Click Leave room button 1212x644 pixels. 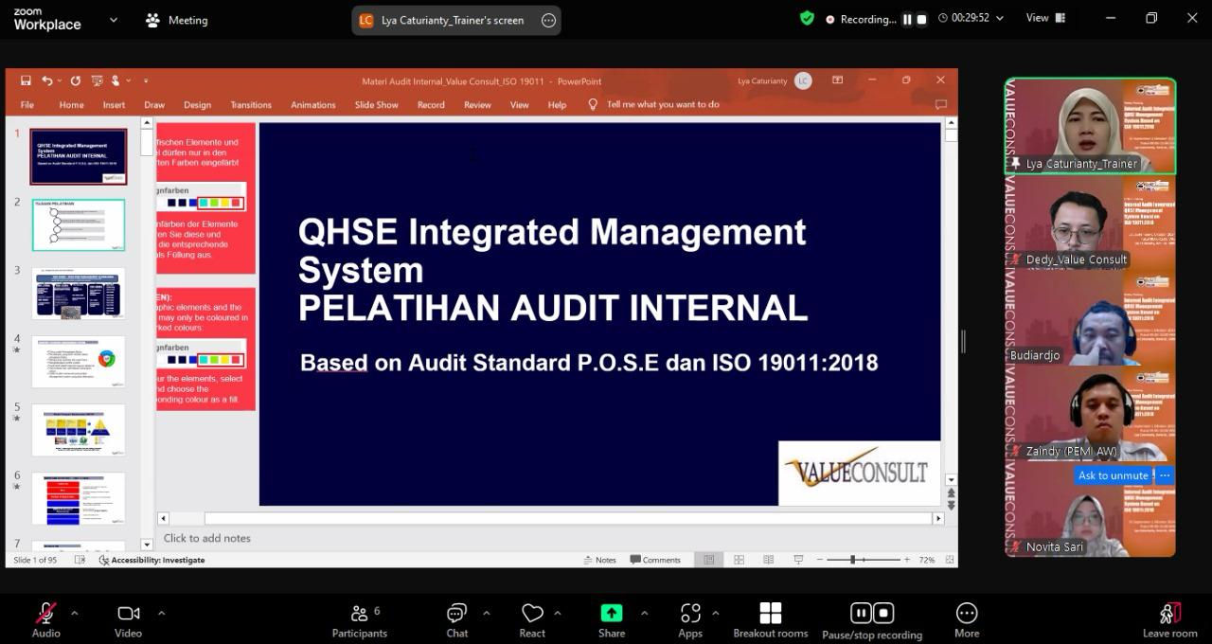1169,620
